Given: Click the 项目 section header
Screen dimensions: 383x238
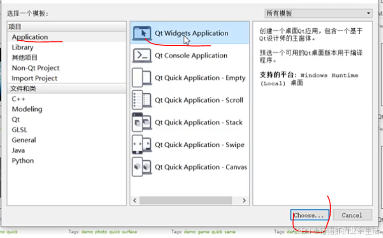Looking at the screenshot, I should [67, 26].
